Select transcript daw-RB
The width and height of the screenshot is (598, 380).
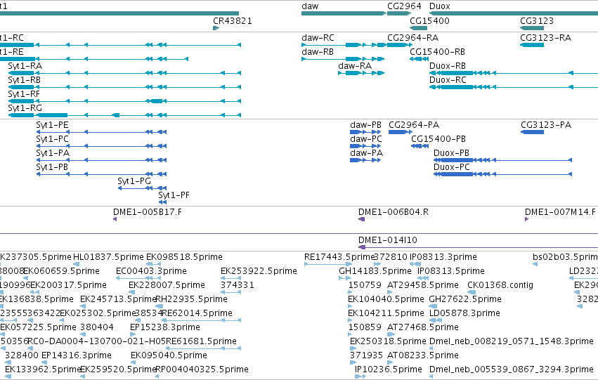click(318, 52)
